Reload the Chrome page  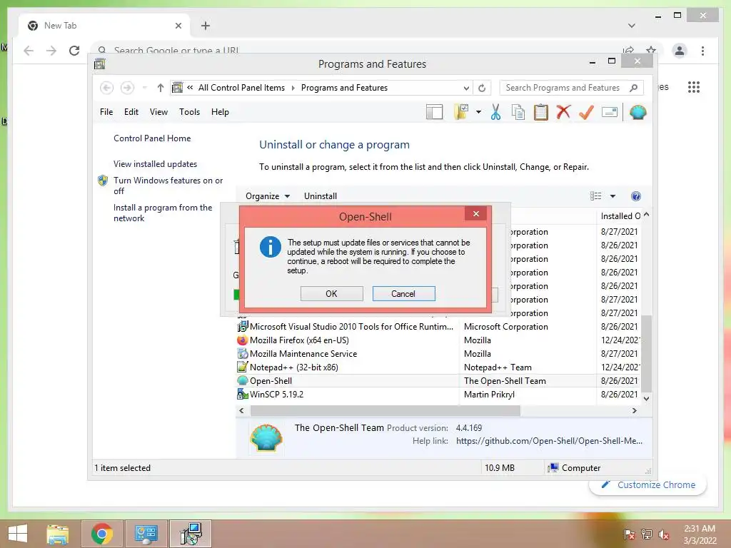(74, 51)
